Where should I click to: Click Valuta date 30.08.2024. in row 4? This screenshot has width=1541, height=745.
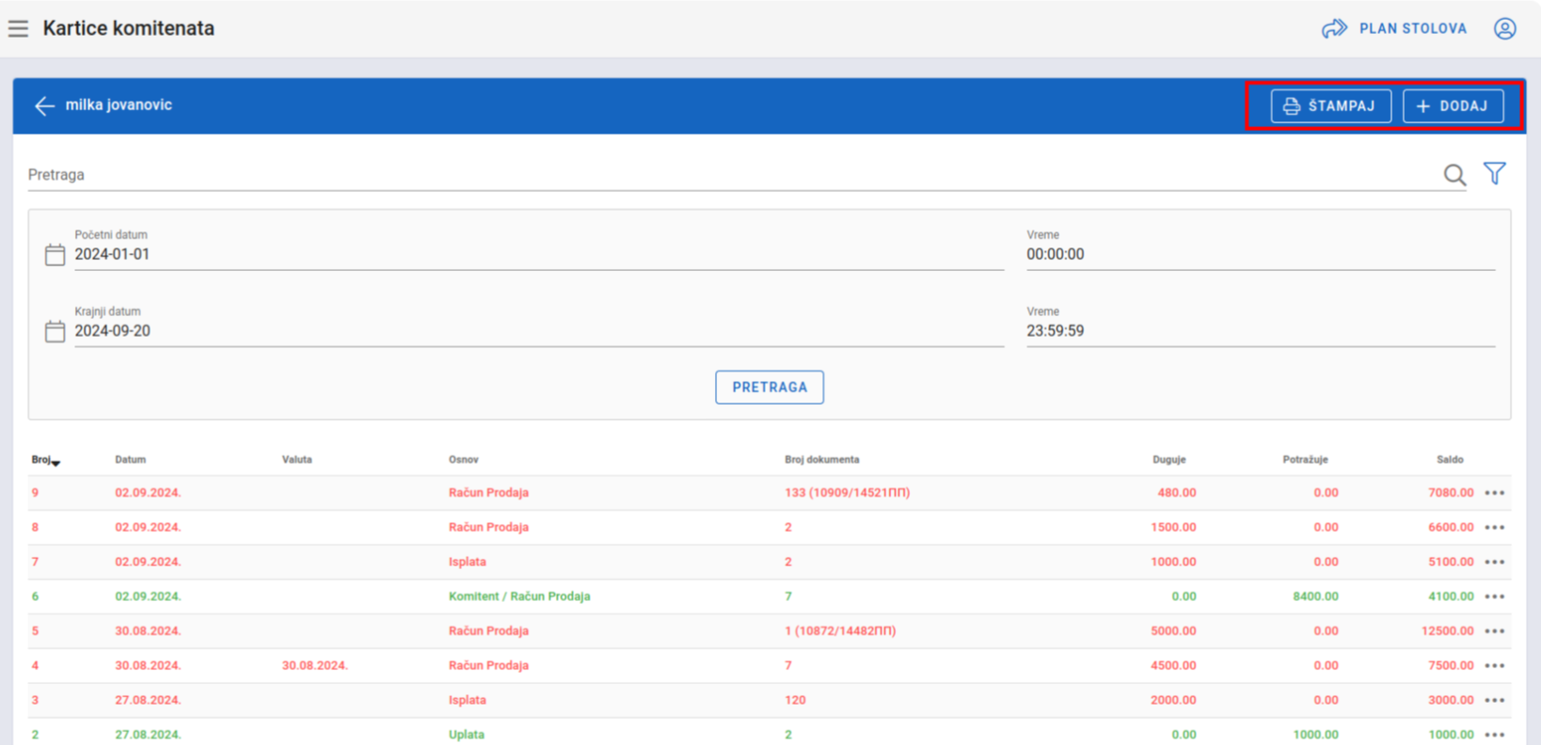click(x=314, y=666)
